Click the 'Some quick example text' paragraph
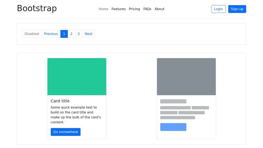This screenshot has height=148, width=263. click(76, 115)
